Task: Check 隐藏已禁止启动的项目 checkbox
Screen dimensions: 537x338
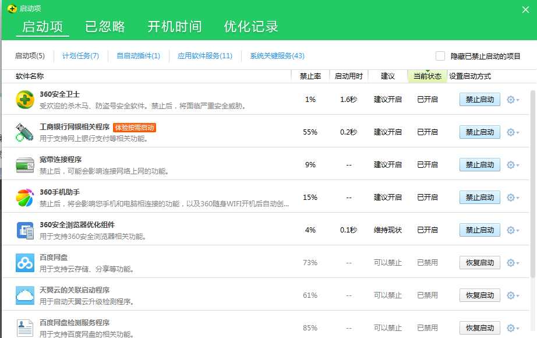Action: coord(440,56)
